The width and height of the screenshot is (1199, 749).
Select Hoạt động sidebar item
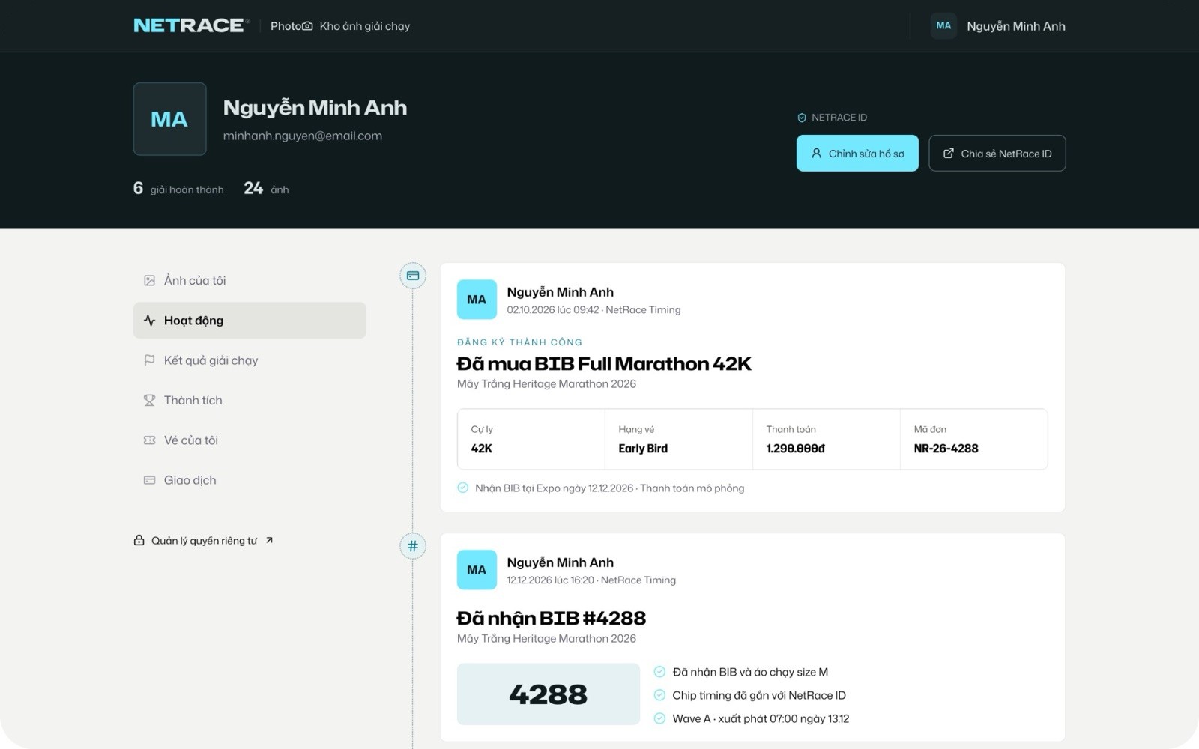250,320
